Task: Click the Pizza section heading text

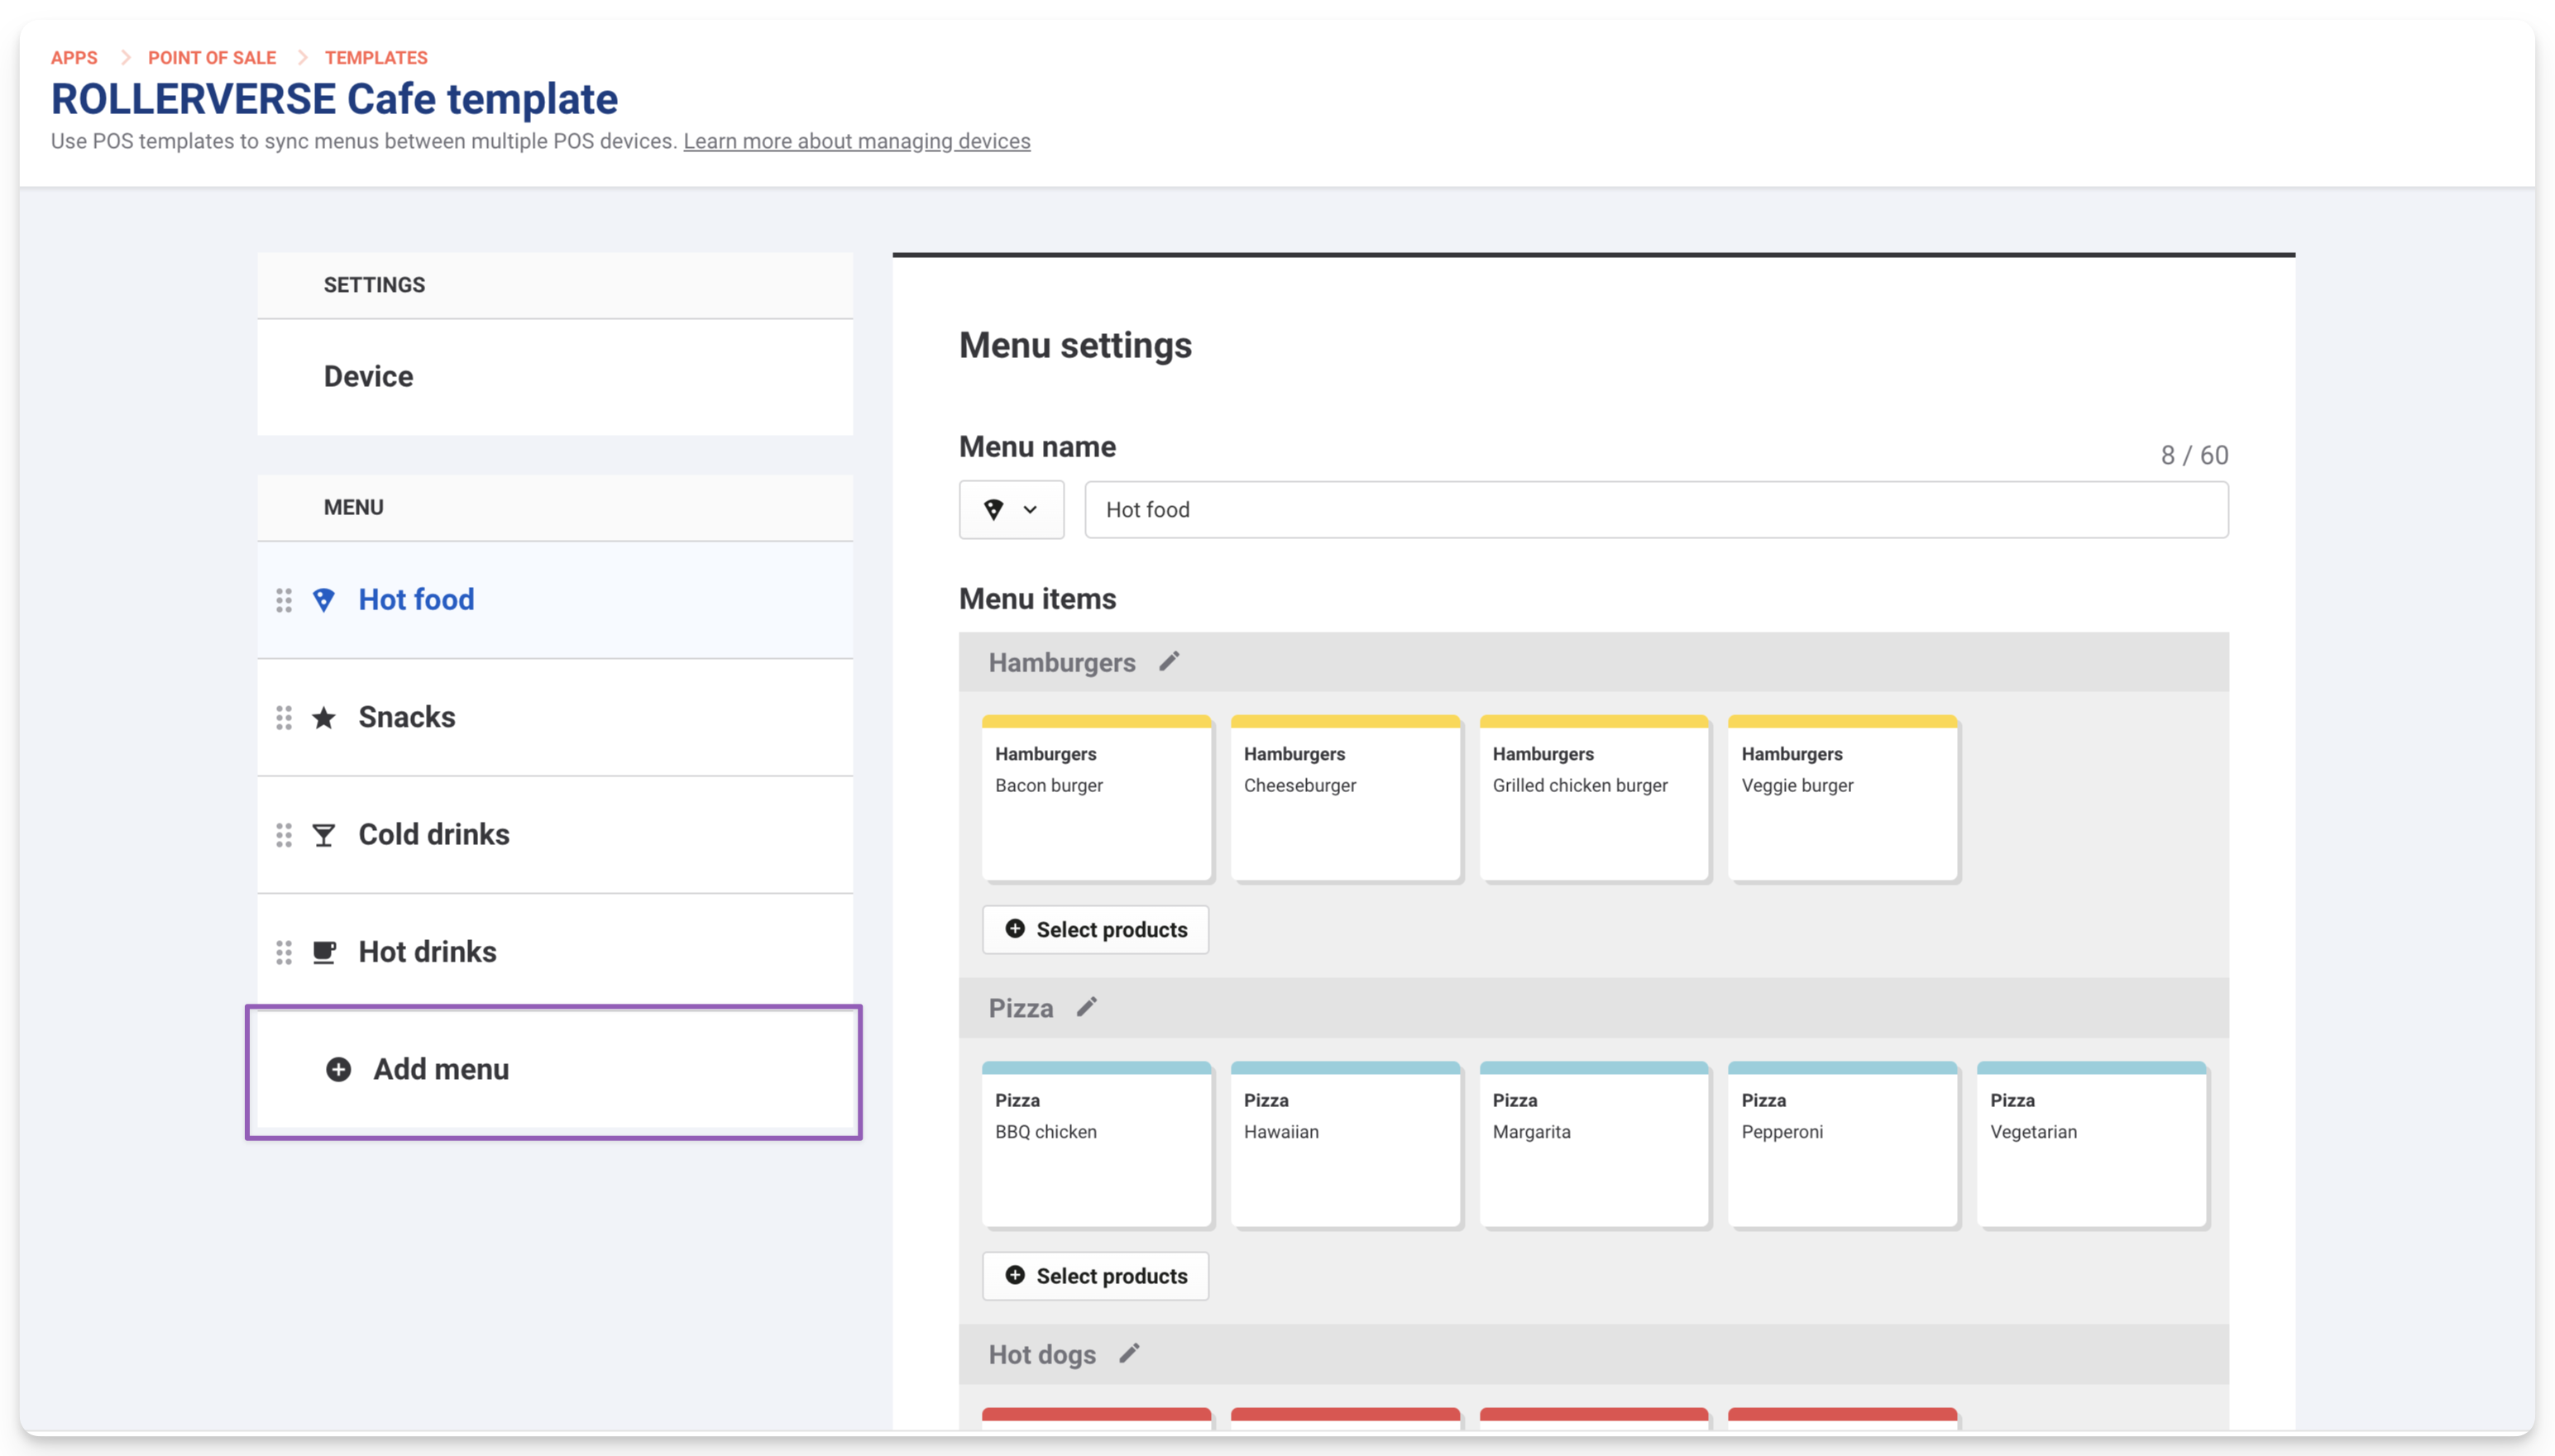Action: pos(1021,1009)
